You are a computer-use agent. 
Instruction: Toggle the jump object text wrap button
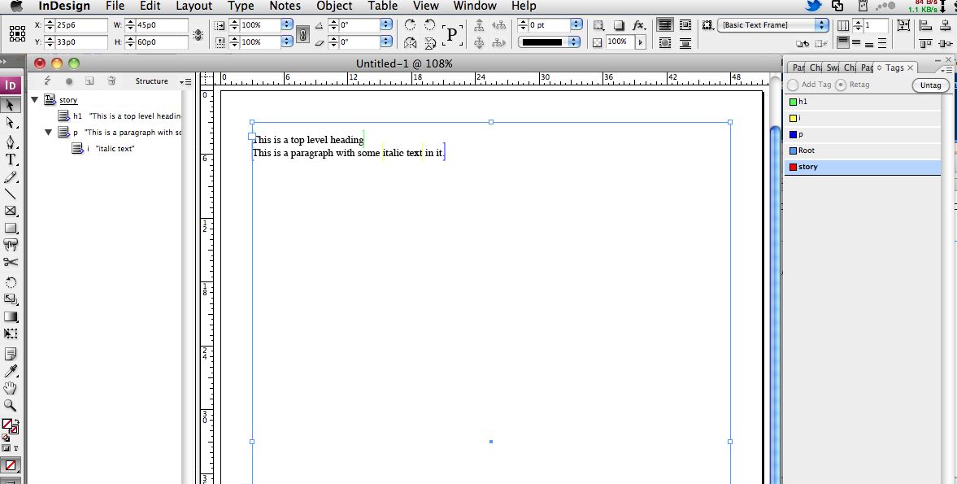[685, 43]
